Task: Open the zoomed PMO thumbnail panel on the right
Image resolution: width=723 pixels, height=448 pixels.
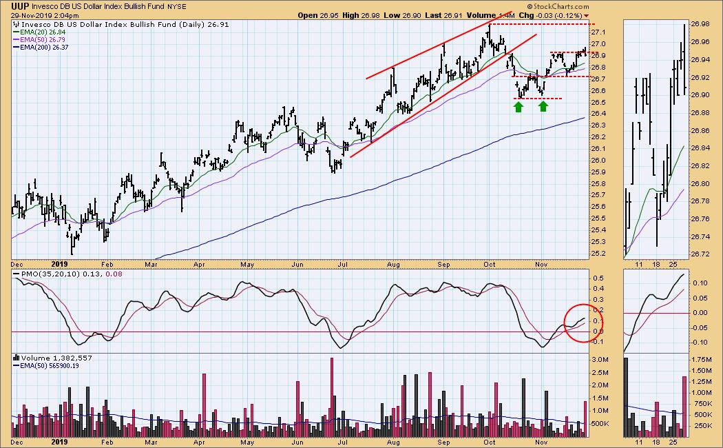Action: click(x=653, y=309)
